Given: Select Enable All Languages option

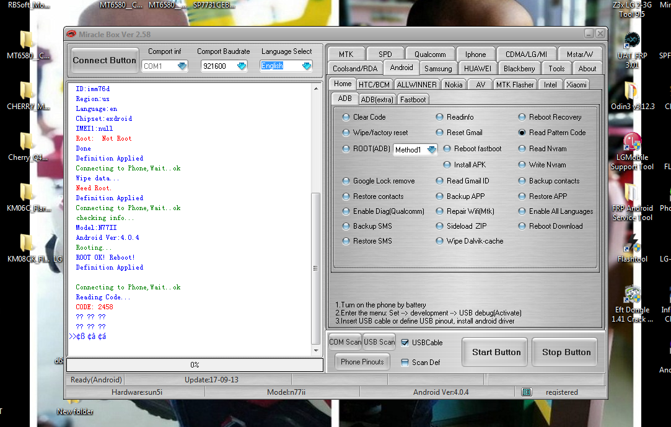Looking at the screenshot, I should coord(522,211).
